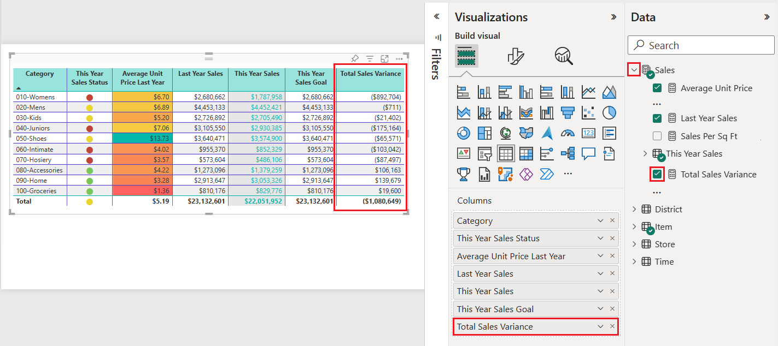Switch to the Format visual tab

pos(516,56)
